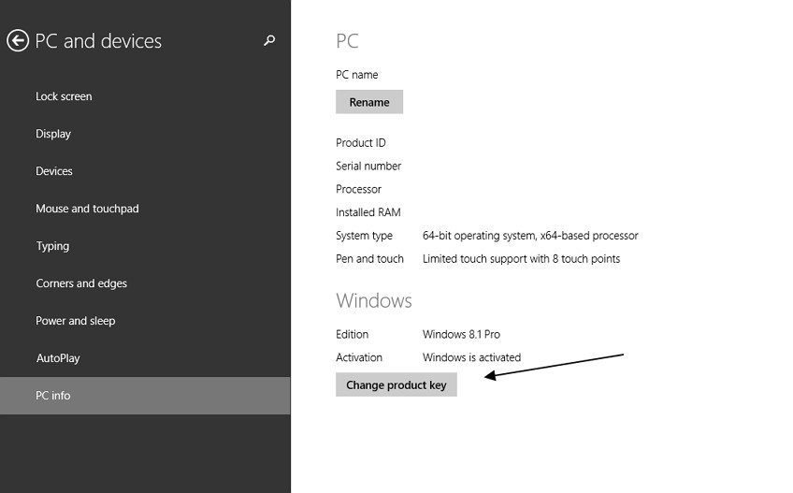Click the Windows section heading
Screen dimensions: 793x493
374,300
